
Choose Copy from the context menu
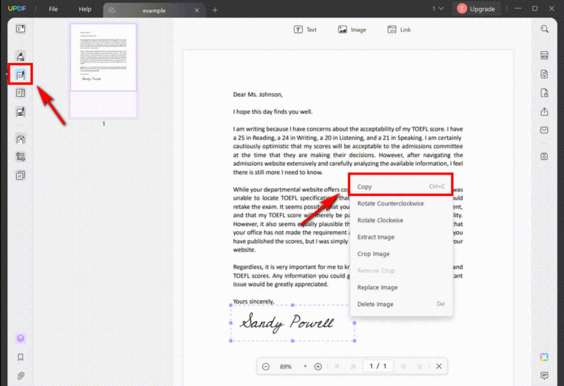[x=401, y=186]
